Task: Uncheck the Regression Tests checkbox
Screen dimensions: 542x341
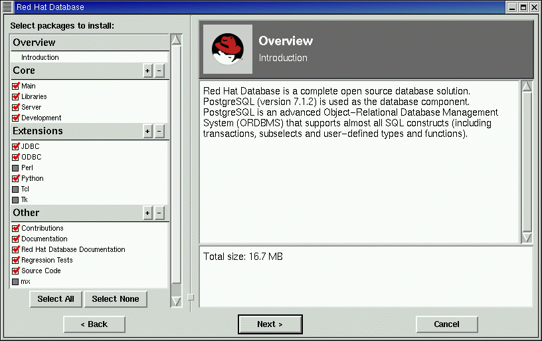Action: coord(15,260)
